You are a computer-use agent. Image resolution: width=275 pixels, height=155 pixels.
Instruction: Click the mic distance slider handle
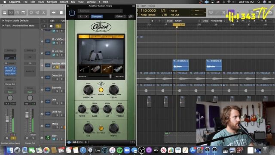[110, 77]
